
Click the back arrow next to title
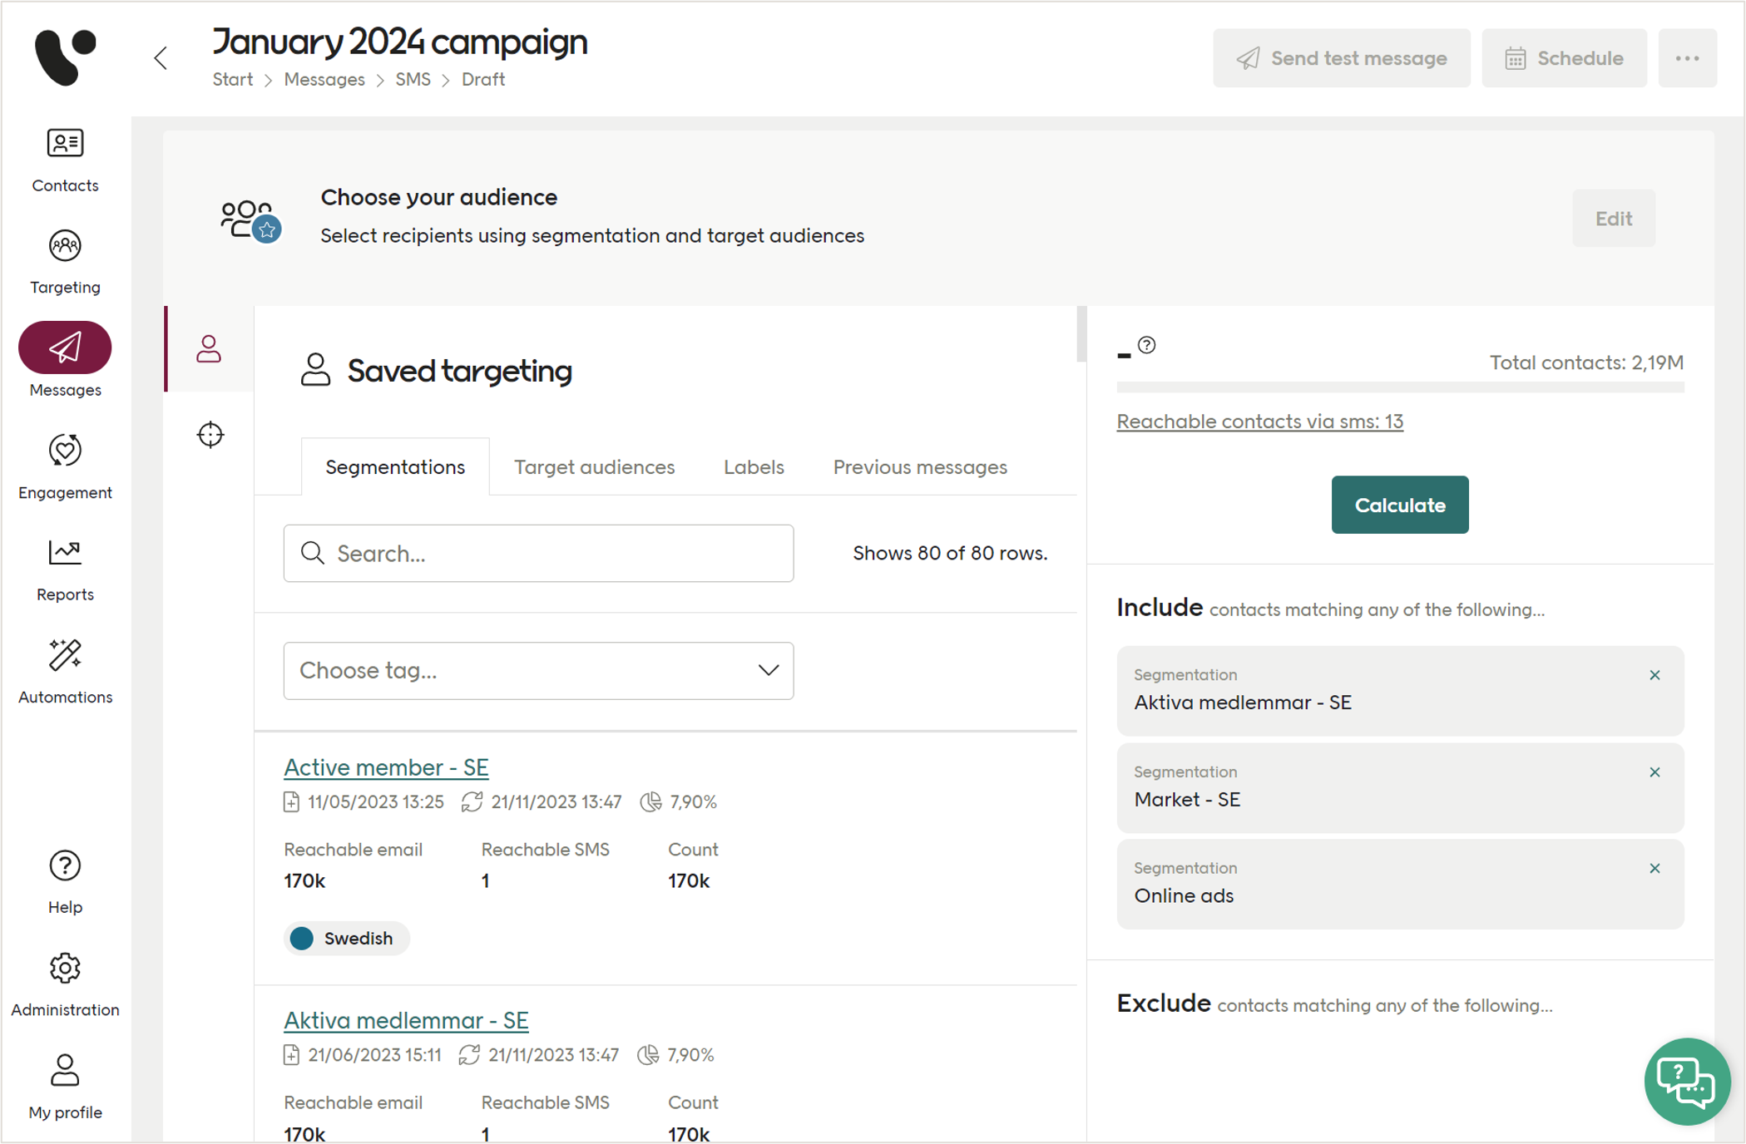click(x=161, y=57)
